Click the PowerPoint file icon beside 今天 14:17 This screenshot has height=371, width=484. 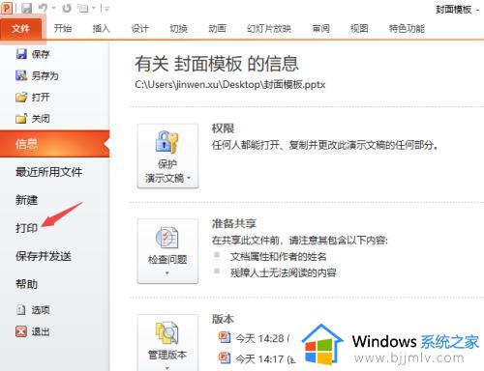(x=225, y=357)
